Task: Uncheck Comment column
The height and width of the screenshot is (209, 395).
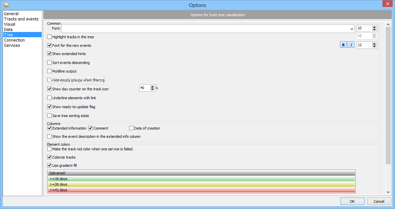Action: [x=90, y=128]
